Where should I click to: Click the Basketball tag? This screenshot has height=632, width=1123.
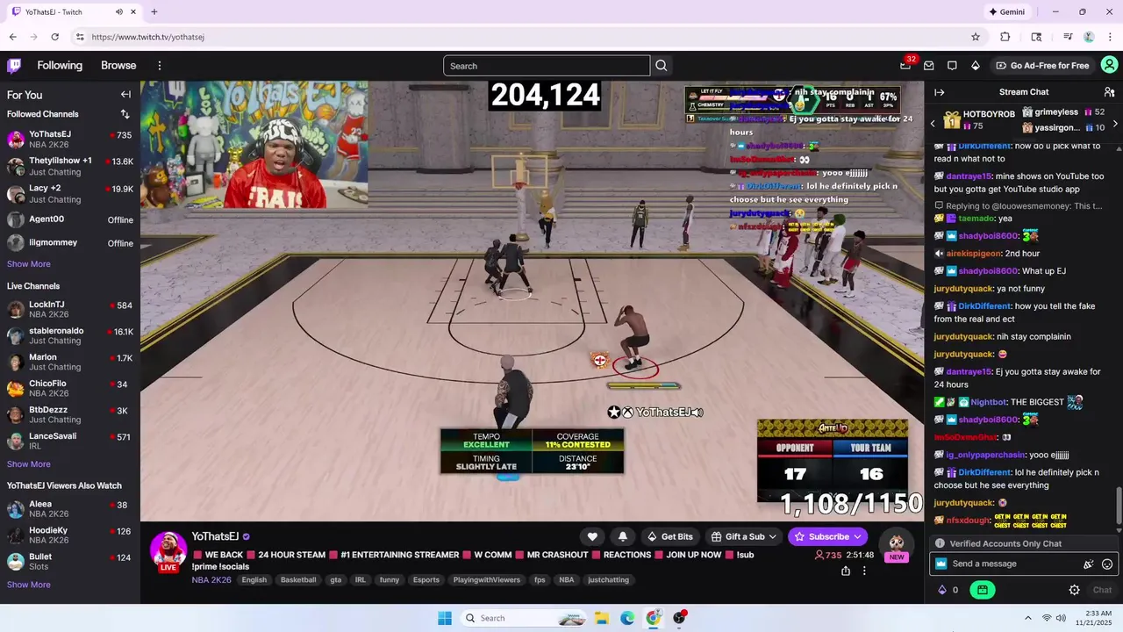(298, 580)
